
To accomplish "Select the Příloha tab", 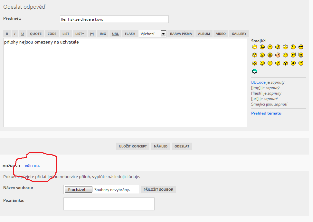I will [32, 166].
